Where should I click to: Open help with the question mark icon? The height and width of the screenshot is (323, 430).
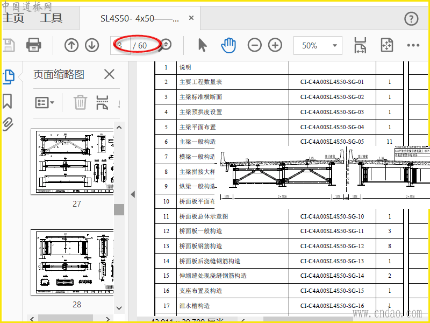pos(411,19)
